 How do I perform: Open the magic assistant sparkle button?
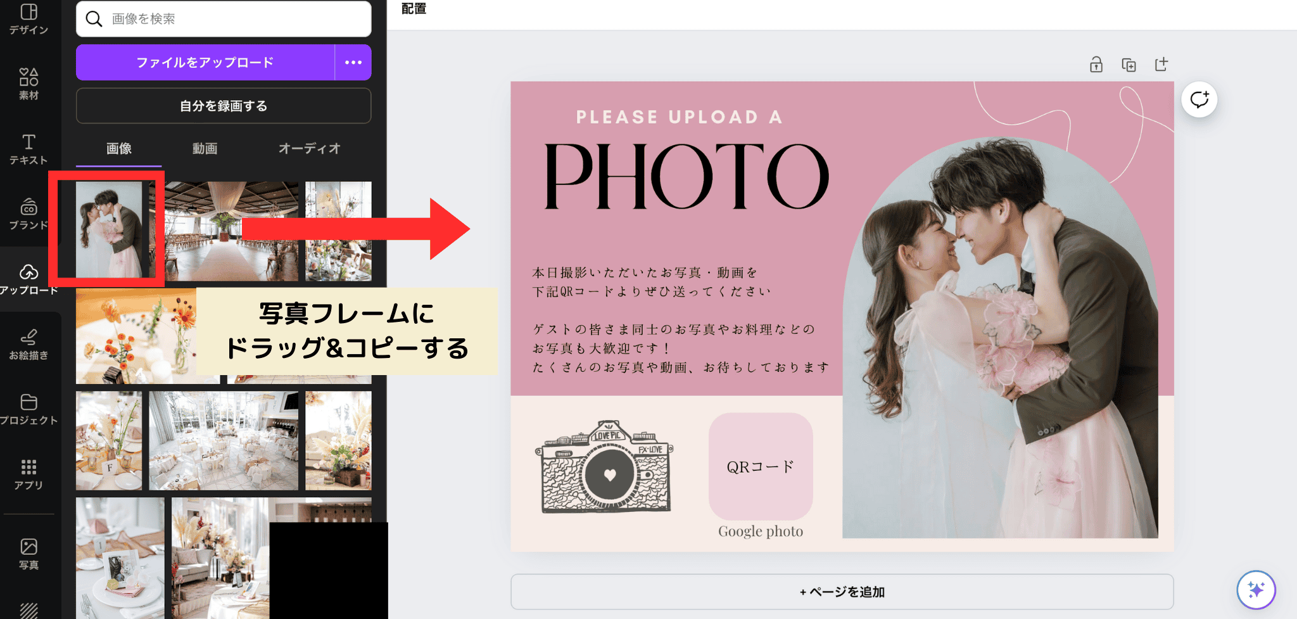[1256, 590]
